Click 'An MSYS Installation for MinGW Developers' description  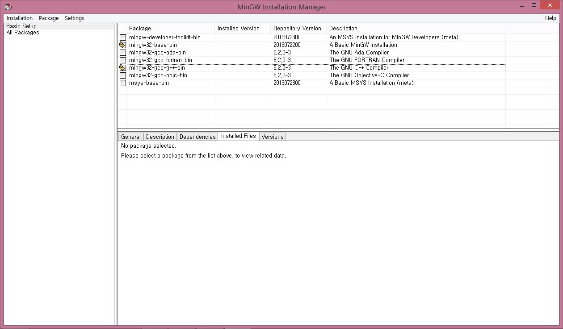[x=394, y=37]
